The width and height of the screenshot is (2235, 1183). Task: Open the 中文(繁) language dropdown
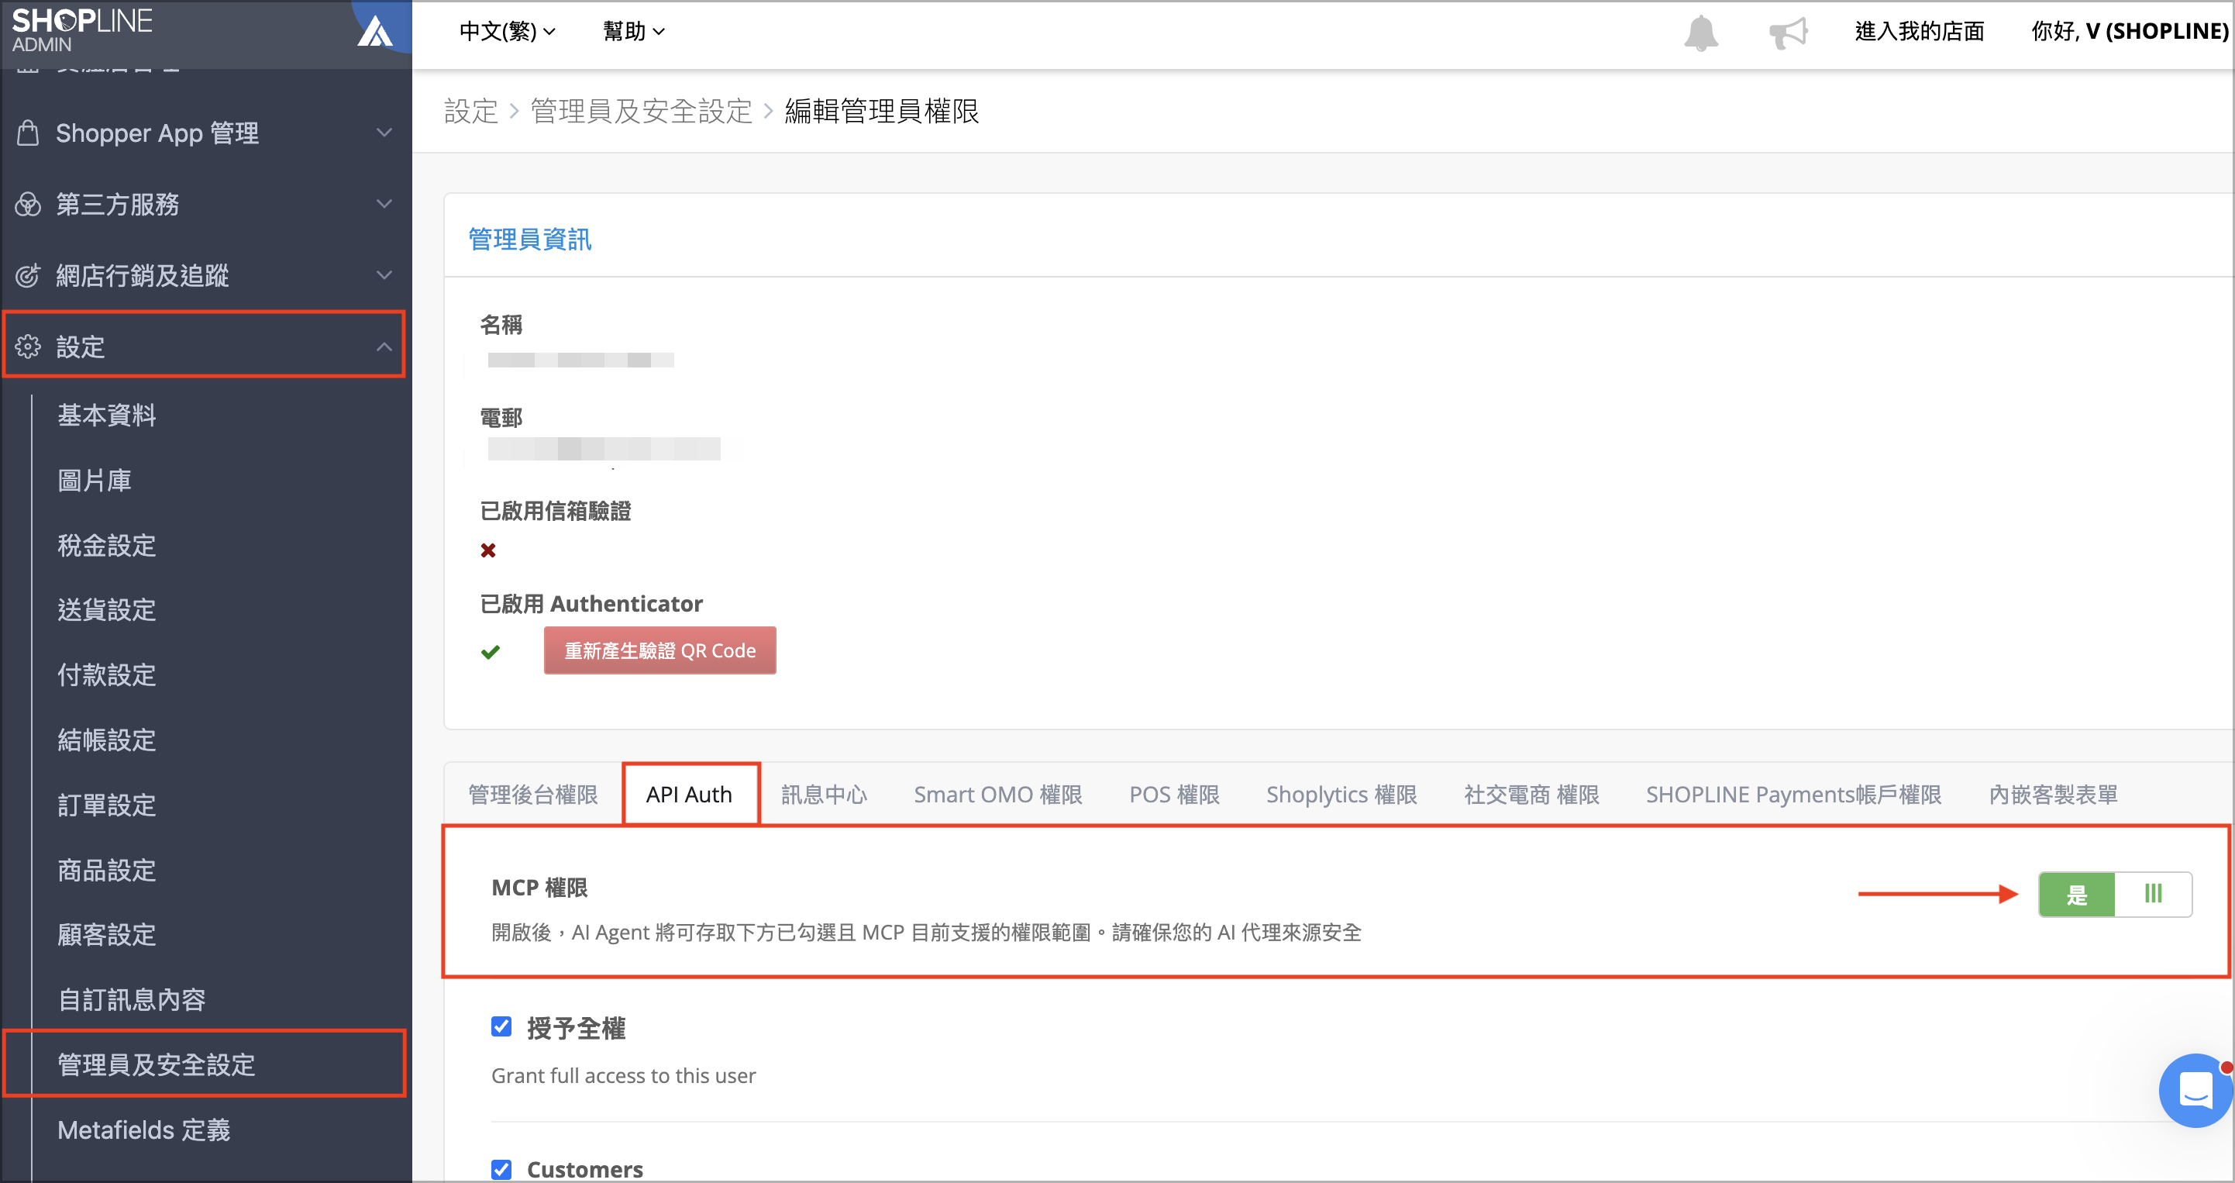tap(507, 31)
